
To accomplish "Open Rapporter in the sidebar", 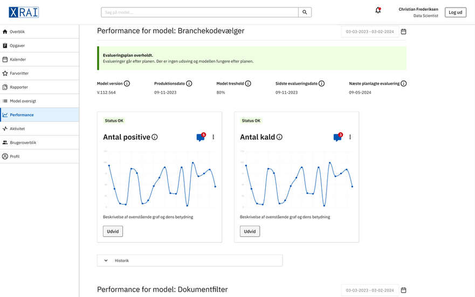I will coord(19,87).
